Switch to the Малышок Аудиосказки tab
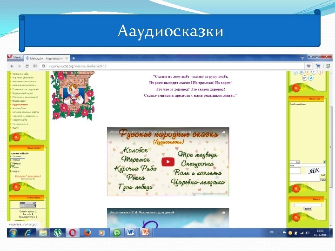This screenshot has height=251, width=335. point(47,58)
